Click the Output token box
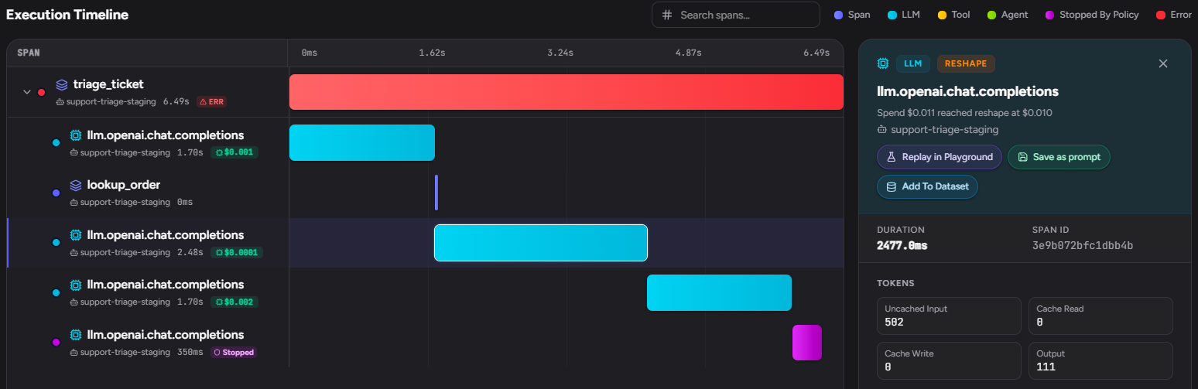This screenshot has height=389, width=1198. [1101, 360]
